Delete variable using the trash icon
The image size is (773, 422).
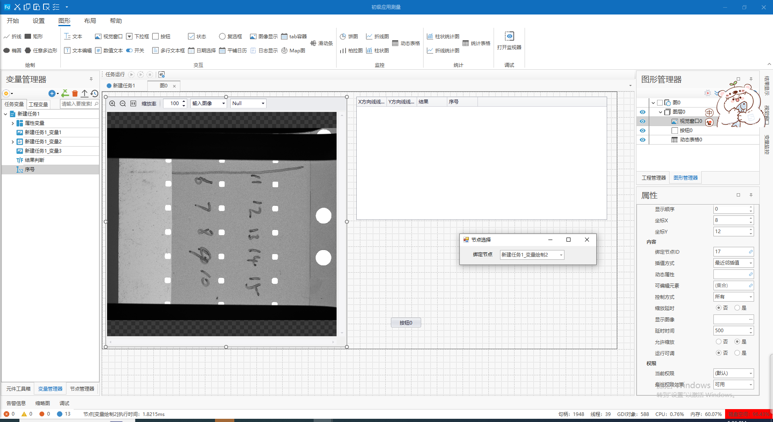pyautogui.click(x=75, y=93)
